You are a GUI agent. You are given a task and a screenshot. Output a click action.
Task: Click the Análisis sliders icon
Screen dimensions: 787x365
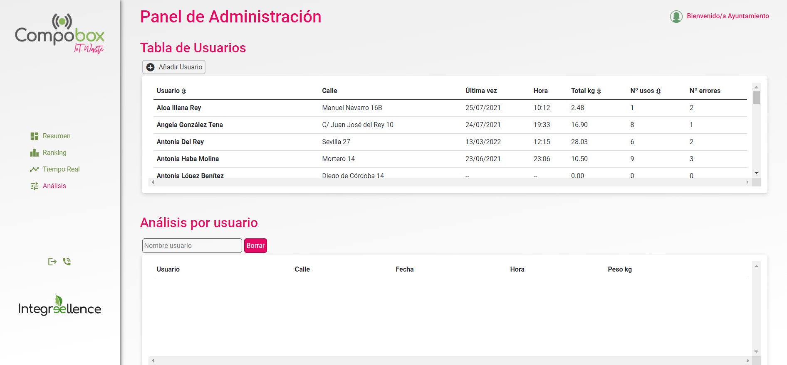(34, 186)
